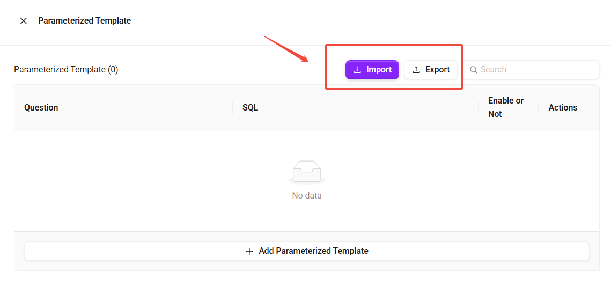Click the divider between SQL and Enable columns
The image size is (611, 286).
click(479, 108)
